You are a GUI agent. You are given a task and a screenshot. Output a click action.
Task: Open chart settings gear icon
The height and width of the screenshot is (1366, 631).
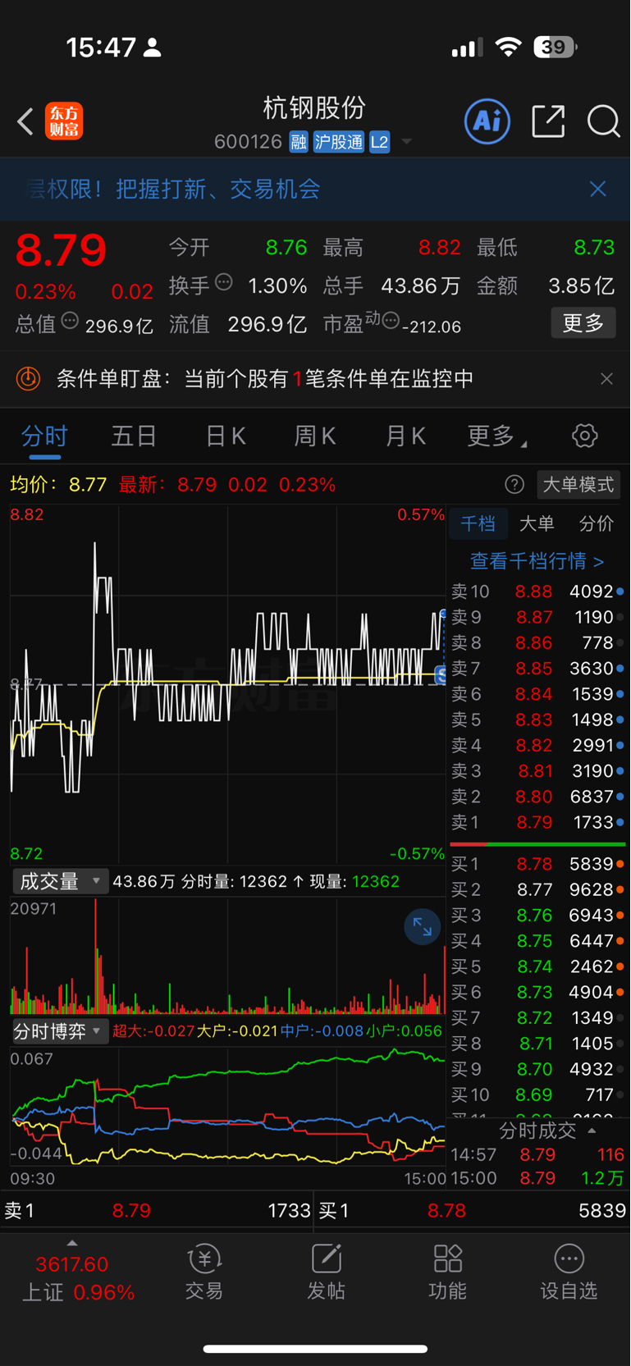[584, 436]
